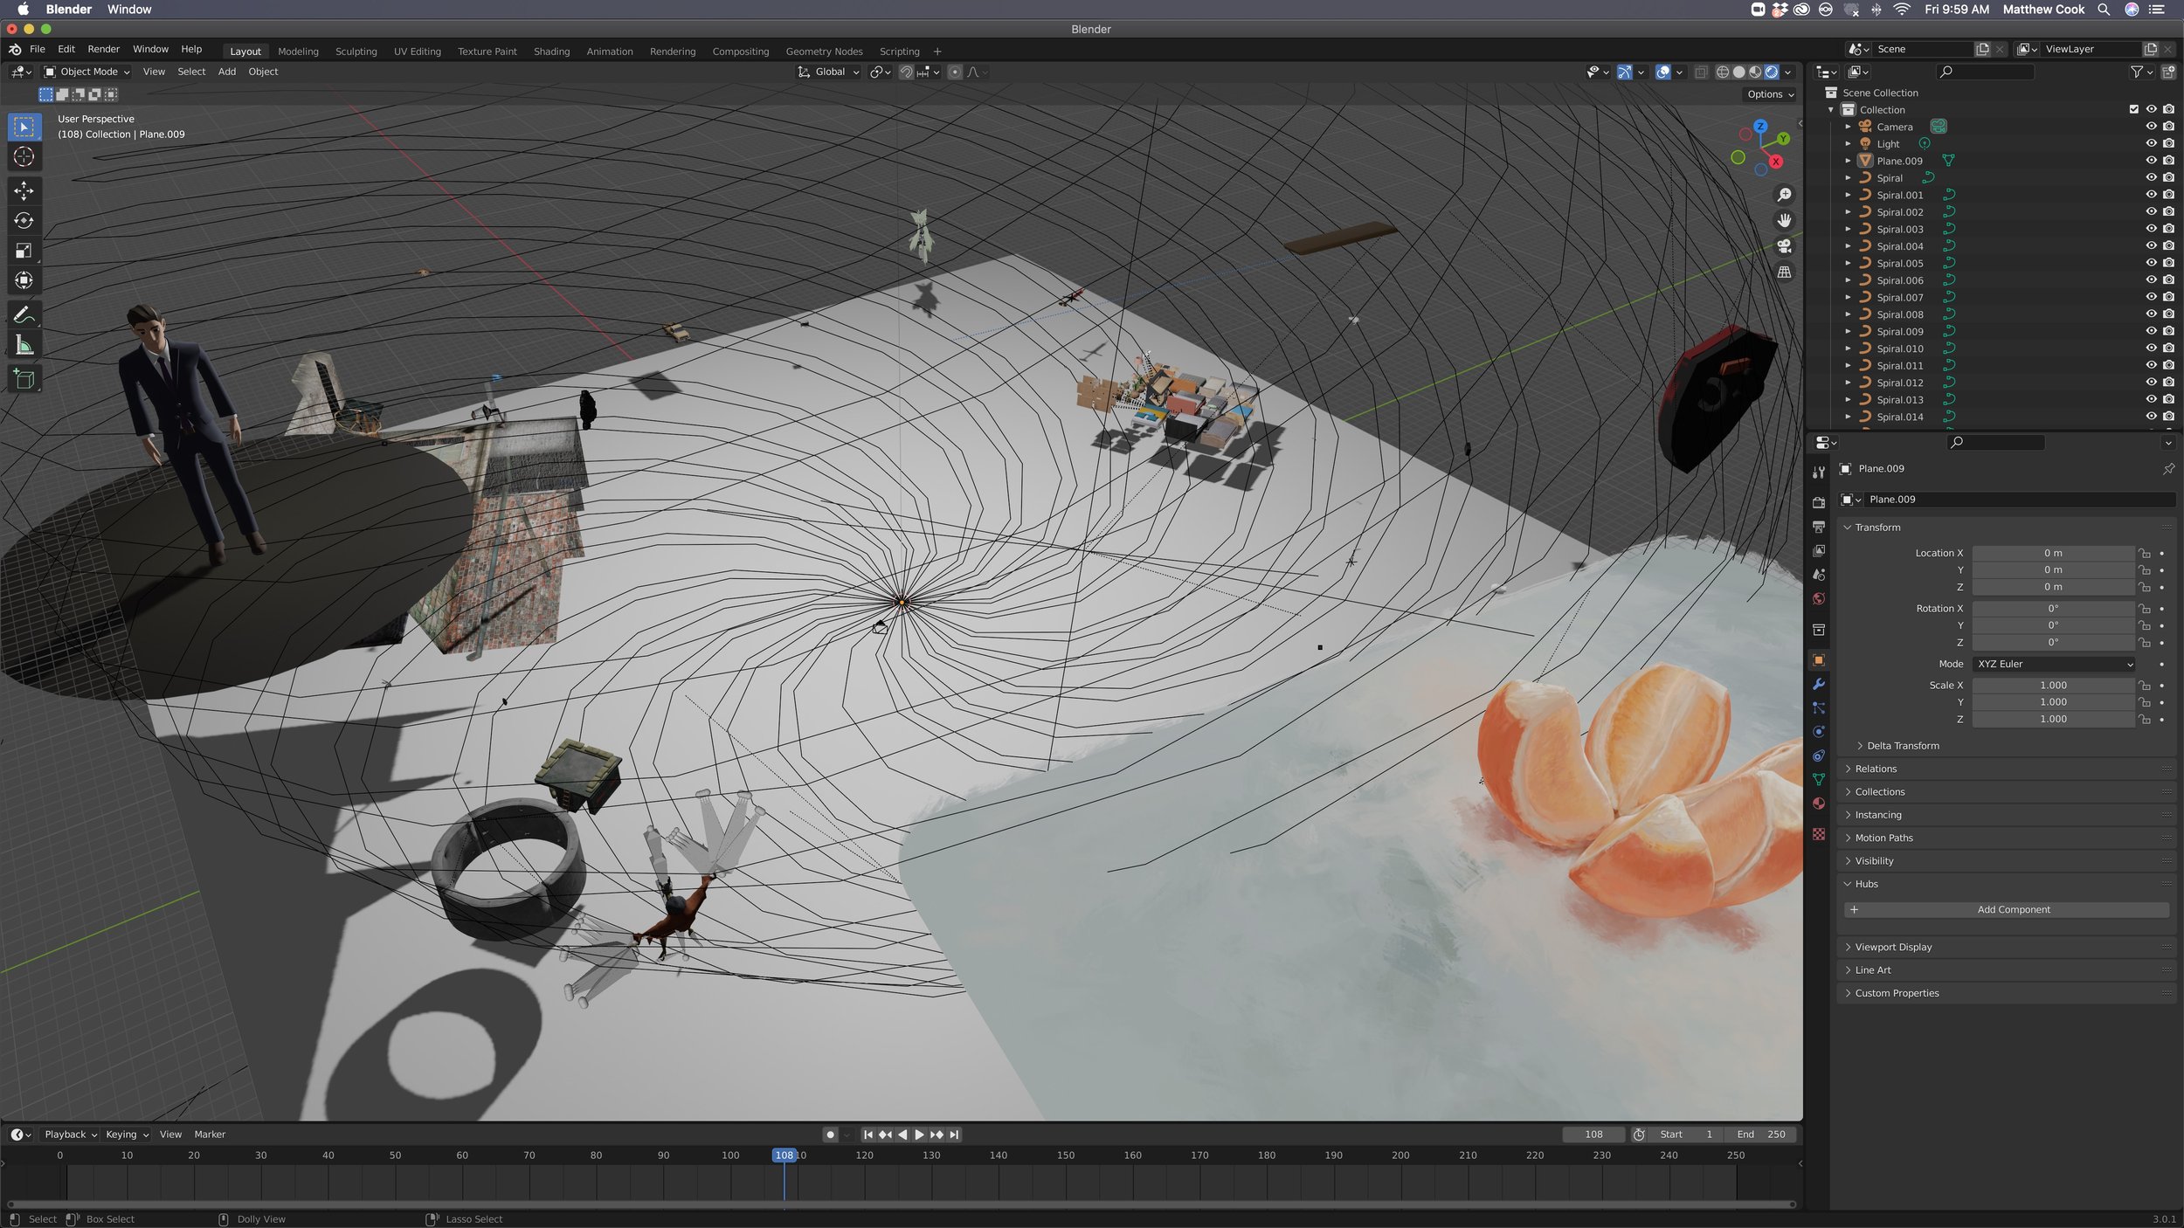Viewport: 2184px width, 1228px height.
Task: Click the Location X value field
Action: pyautogui.click(x=2052, y=553)
